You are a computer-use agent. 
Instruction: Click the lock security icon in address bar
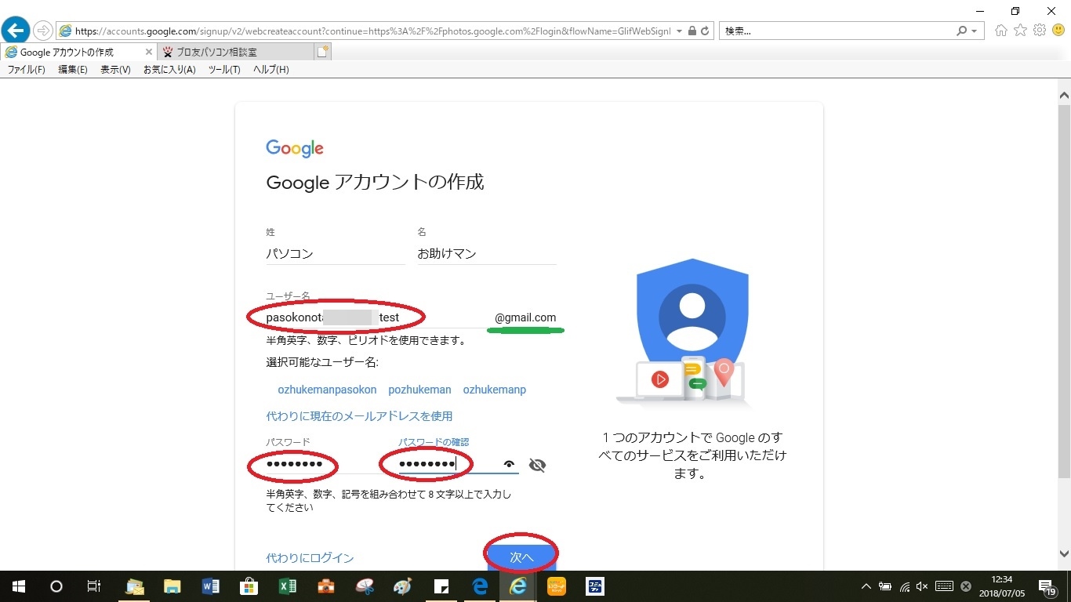pyautogui.click(x=692, y=31)
